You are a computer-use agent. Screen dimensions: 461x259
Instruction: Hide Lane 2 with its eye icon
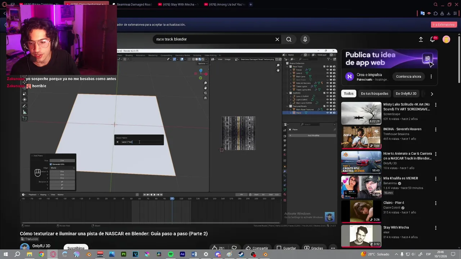pos(327,73)
